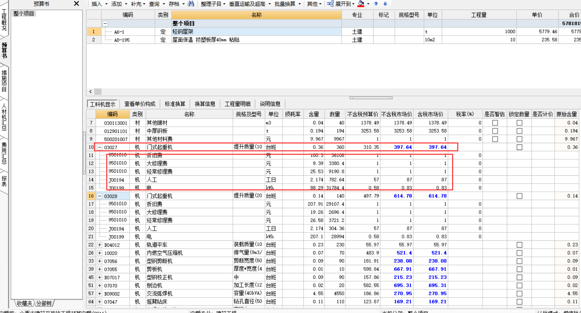Toggle 锁定数量 checkbox for row 03028
The image size is (581, 313).
pos(519,196)
